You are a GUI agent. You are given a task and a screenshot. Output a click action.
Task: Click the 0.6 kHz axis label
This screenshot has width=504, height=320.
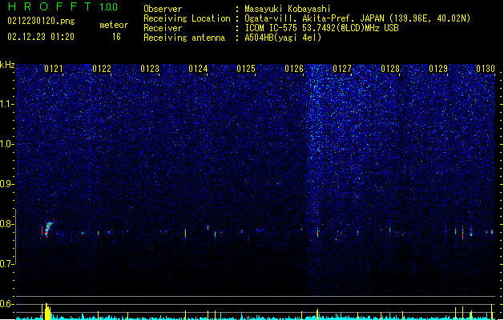7,304
